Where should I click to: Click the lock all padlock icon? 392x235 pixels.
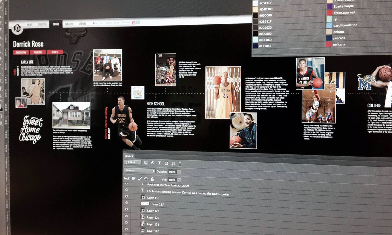tap(152, 179)
